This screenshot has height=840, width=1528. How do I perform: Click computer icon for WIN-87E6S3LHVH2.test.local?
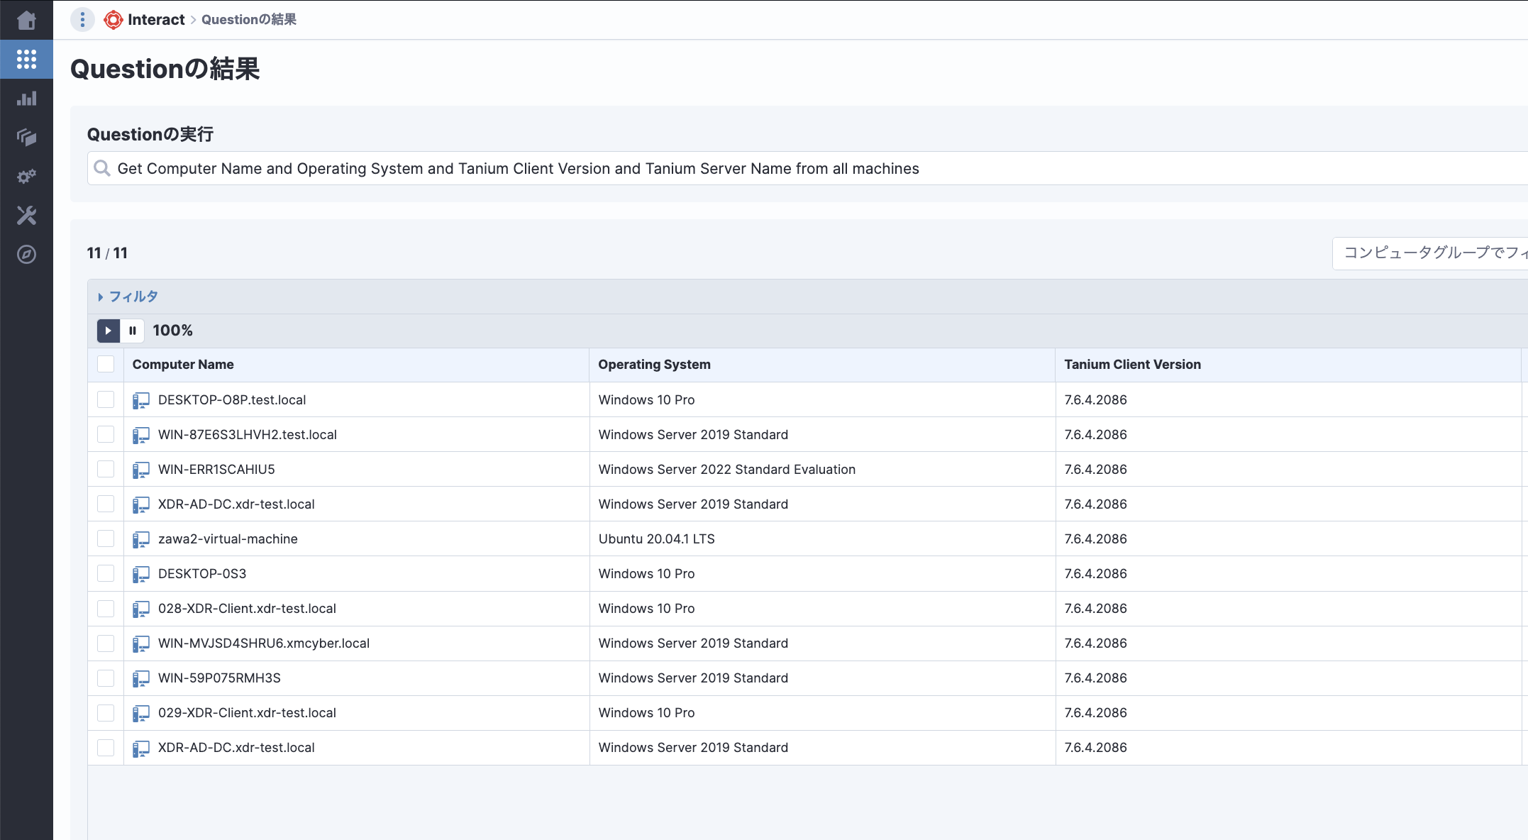(x=140, y=435)
